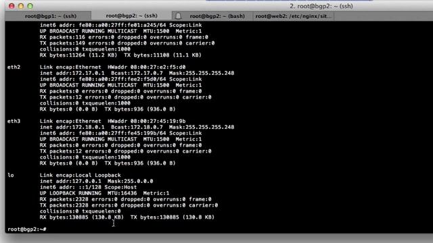
Task: Click Bcast:172.18.0.7 value
Action: coord(137,127)
